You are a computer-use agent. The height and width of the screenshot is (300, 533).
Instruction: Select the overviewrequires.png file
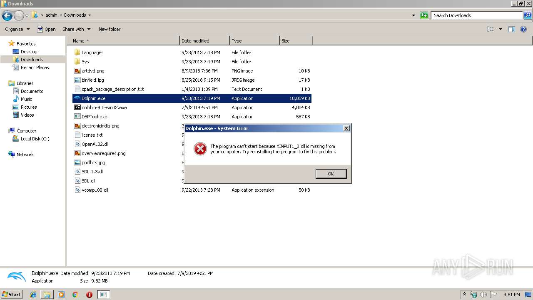click(103, 153)
